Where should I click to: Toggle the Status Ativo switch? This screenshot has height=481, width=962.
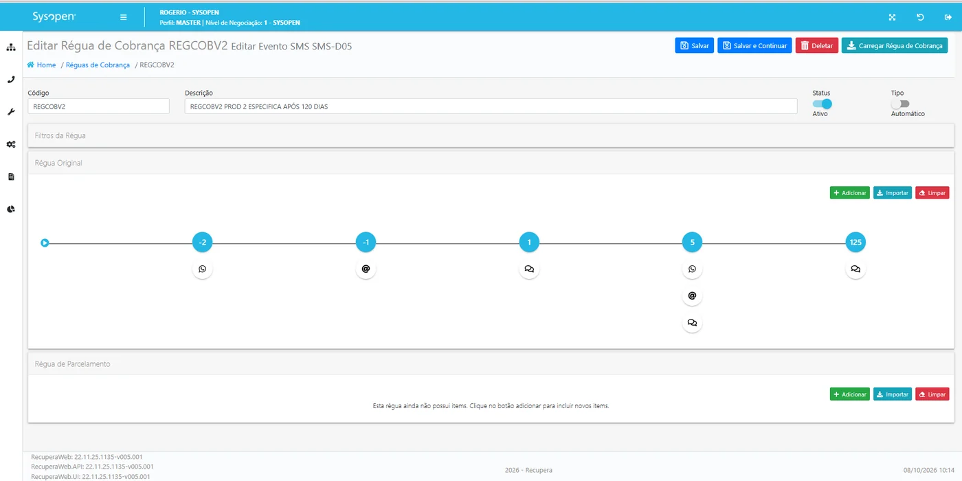click(823, 104)
